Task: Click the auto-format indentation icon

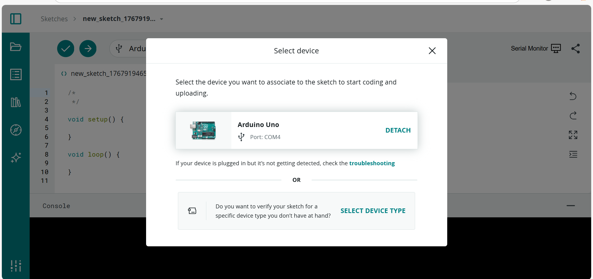Action: point(573,154)
